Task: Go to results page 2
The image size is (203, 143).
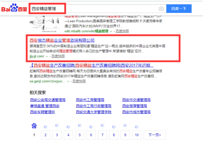Action: 45,135
